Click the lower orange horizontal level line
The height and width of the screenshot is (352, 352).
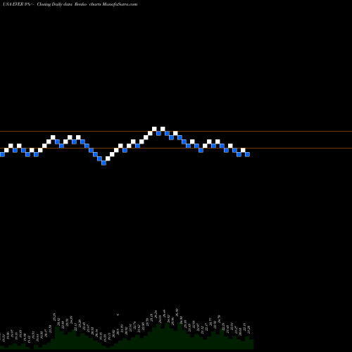(176, 149)
